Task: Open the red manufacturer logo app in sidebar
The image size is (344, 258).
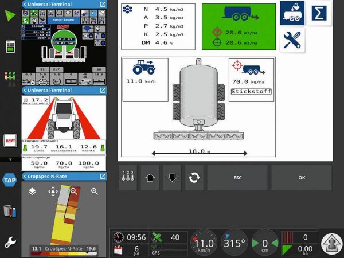Action: (x=10, y=140)
